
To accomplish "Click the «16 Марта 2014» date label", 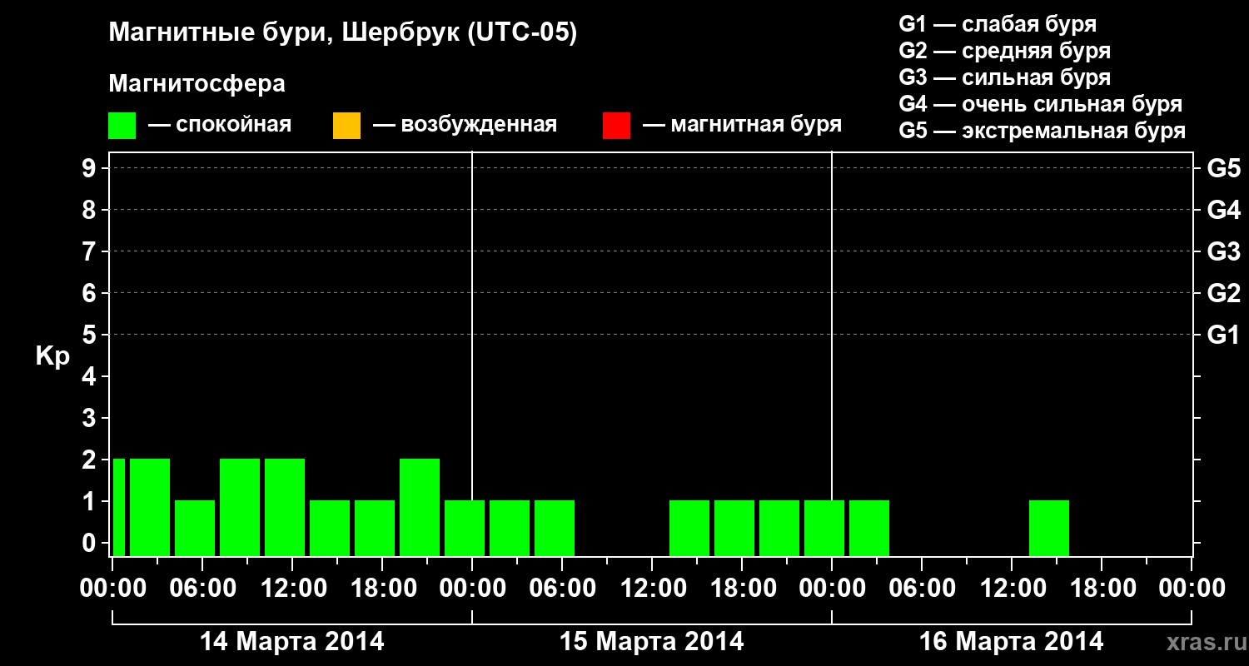I will (1012, 642).
